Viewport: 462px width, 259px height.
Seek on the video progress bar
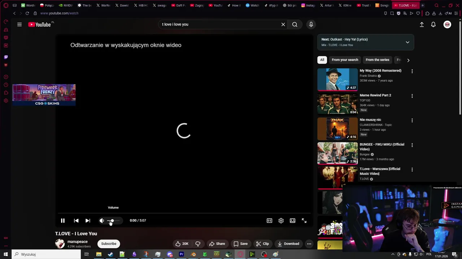(x=184, y=213)
